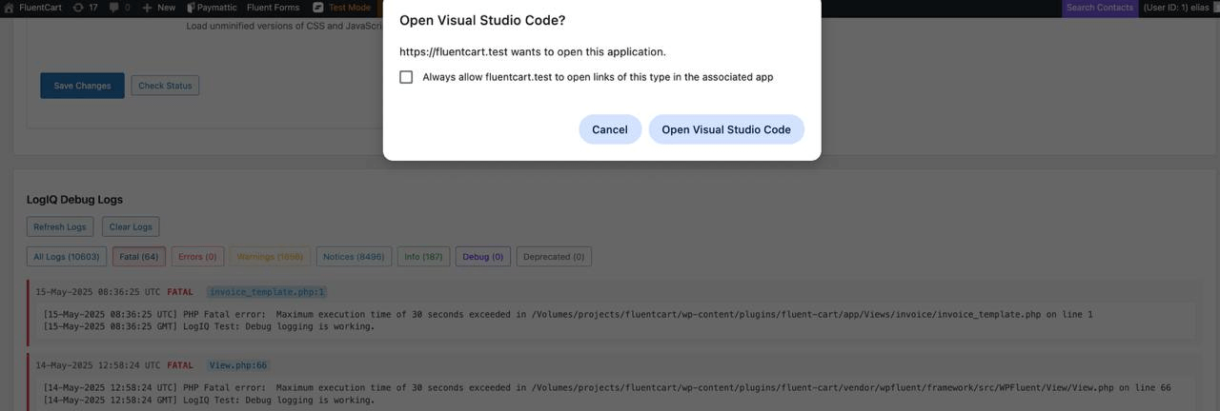Click the FluentCart home icon in admin bar

(9, 7)
